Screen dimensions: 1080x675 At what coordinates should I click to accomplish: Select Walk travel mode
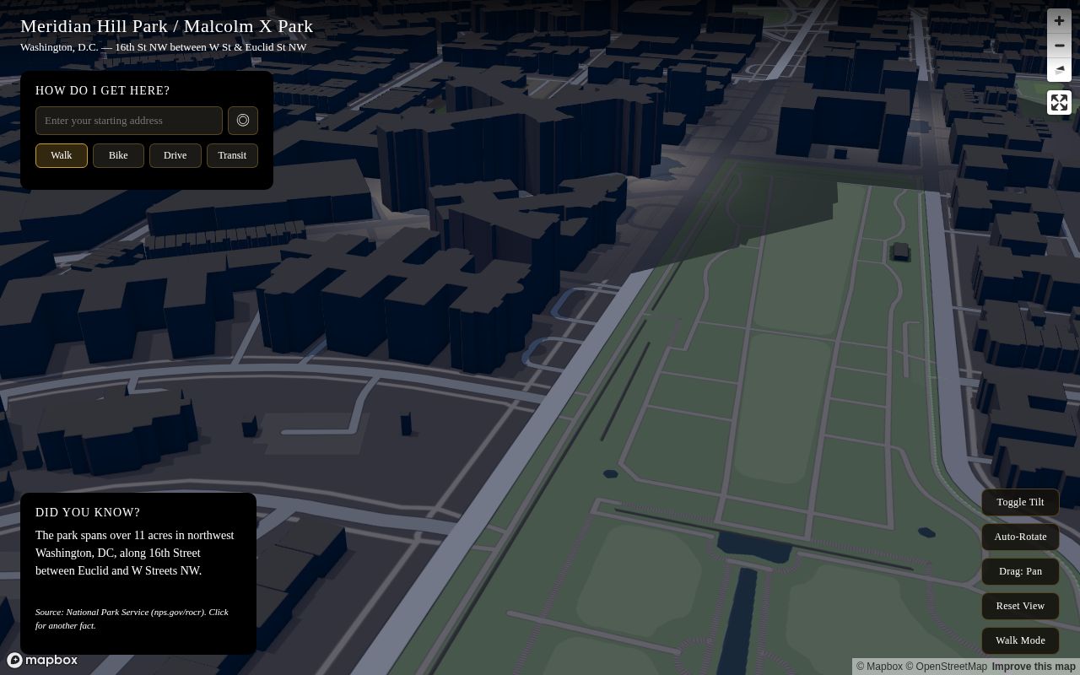tap(62, 155)
